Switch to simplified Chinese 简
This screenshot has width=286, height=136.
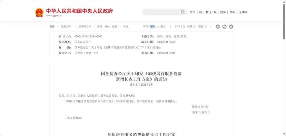(200, 12)
